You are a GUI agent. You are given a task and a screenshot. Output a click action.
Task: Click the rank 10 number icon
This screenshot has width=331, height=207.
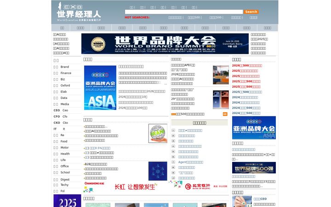[x=173, y=178]
